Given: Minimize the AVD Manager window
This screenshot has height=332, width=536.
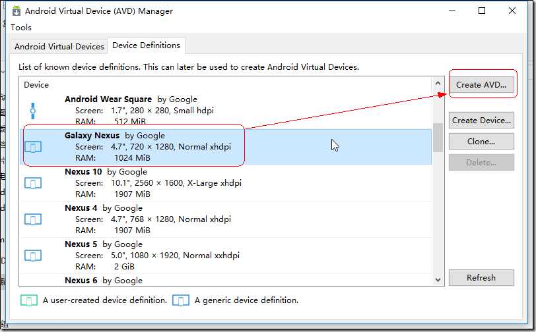Looking at the screenshot, I should click(452, 11).
